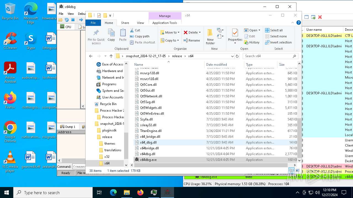Open ribbon Help question mark icon

click(298, 23)
